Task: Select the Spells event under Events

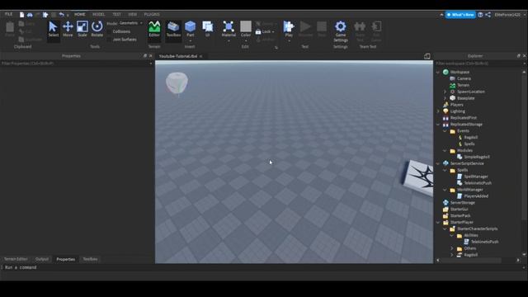Action: click(x=469, y=144)
